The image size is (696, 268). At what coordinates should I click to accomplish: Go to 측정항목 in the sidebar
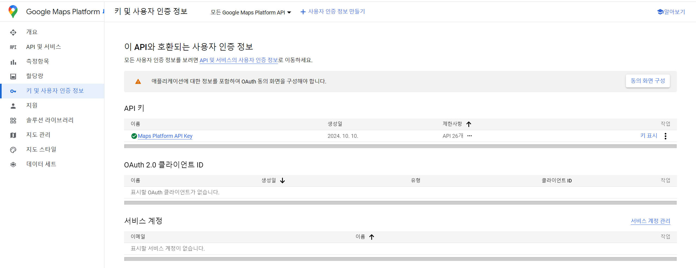click(38, 61)
